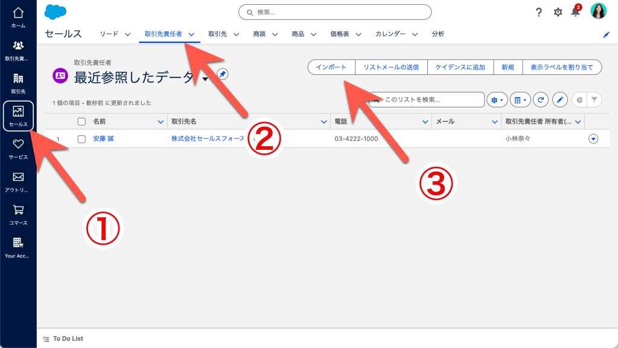
Task: Expand 商談 tab dropdown
Action: [x=275, y=34]
